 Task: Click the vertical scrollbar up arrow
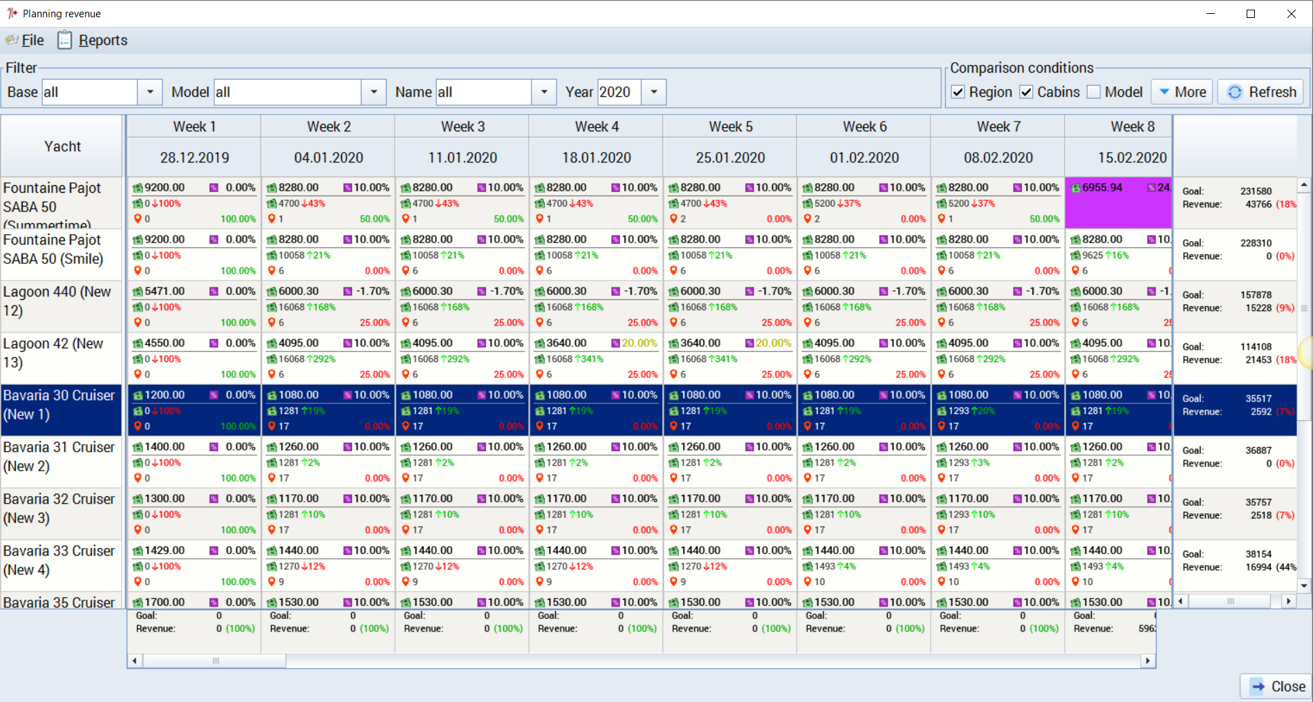coord(1304,184)
